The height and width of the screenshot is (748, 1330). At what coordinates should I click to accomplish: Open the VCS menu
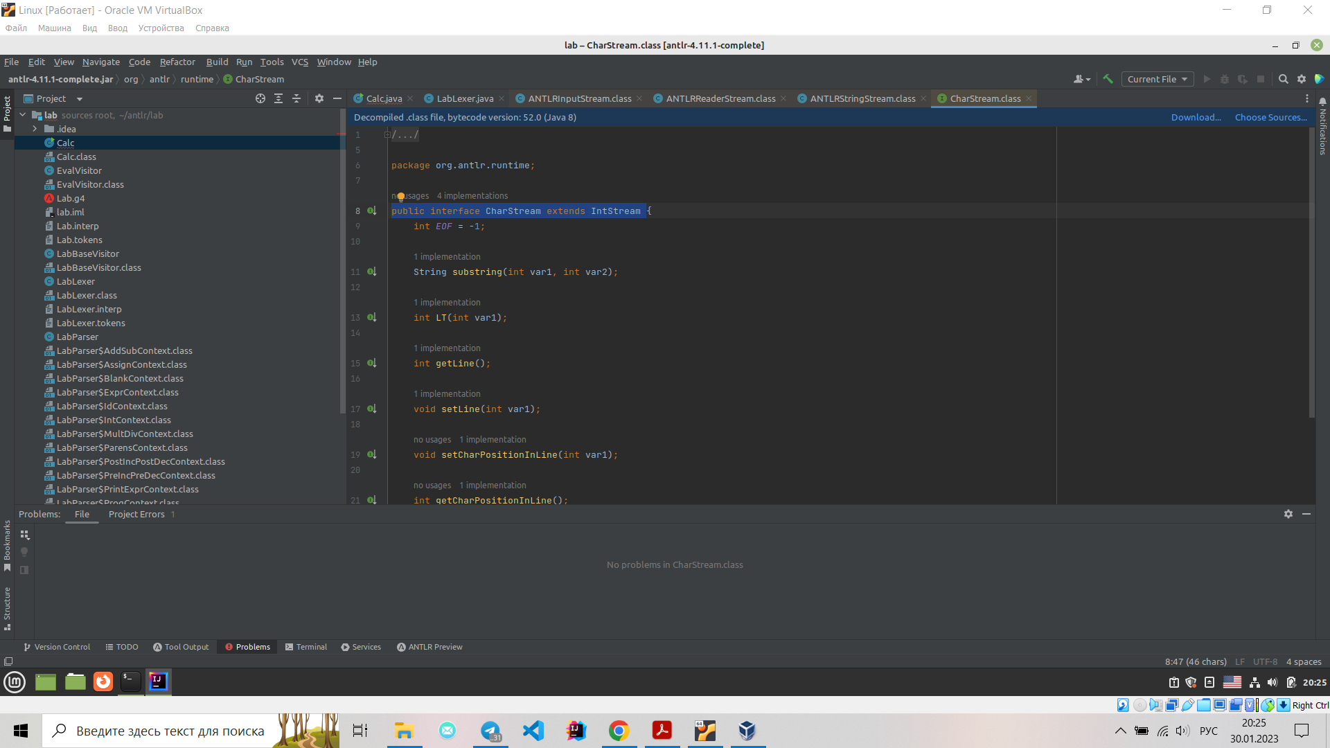300,62
